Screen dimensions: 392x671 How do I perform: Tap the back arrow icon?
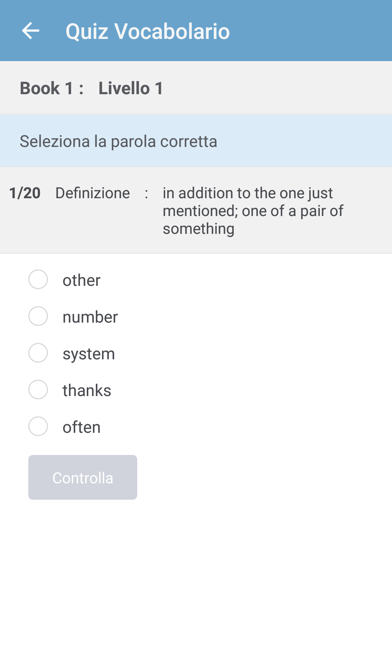[30, 31]
